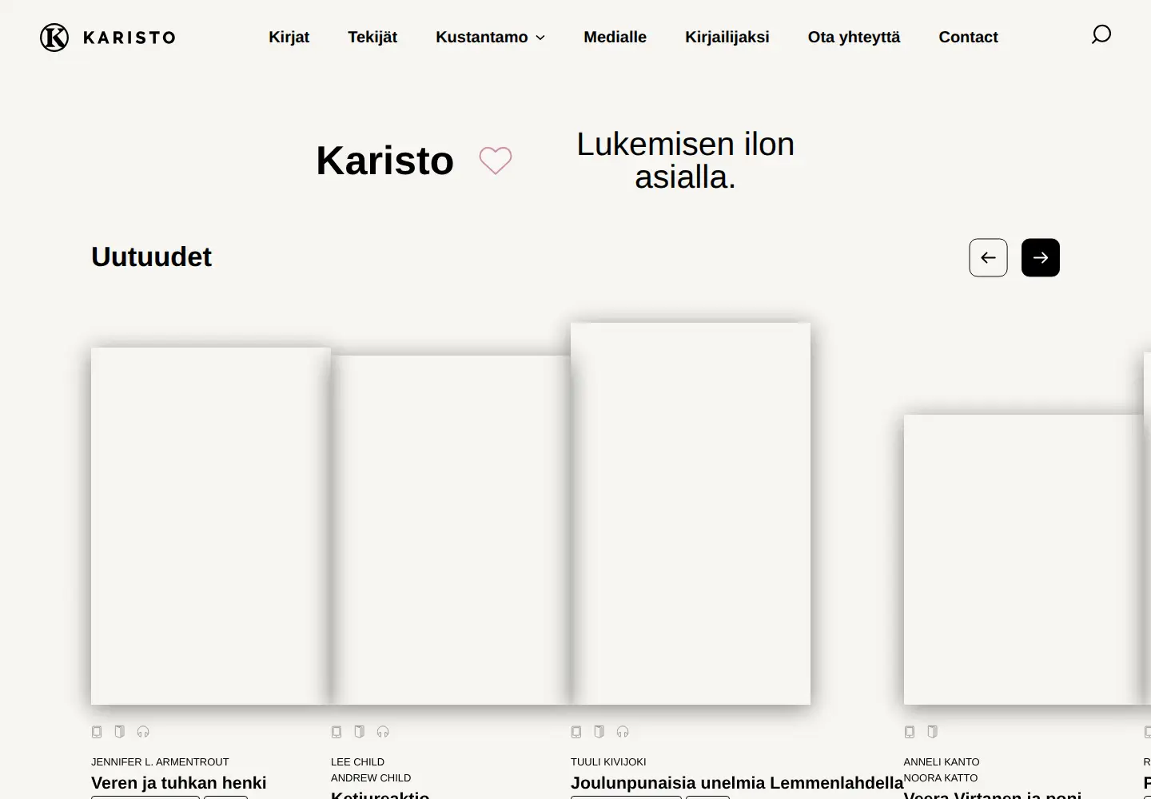Go to previous Uutuudet slide arrow

(989, 258)
